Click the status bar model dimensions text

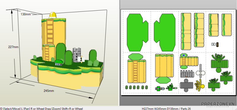coord(166,109)
